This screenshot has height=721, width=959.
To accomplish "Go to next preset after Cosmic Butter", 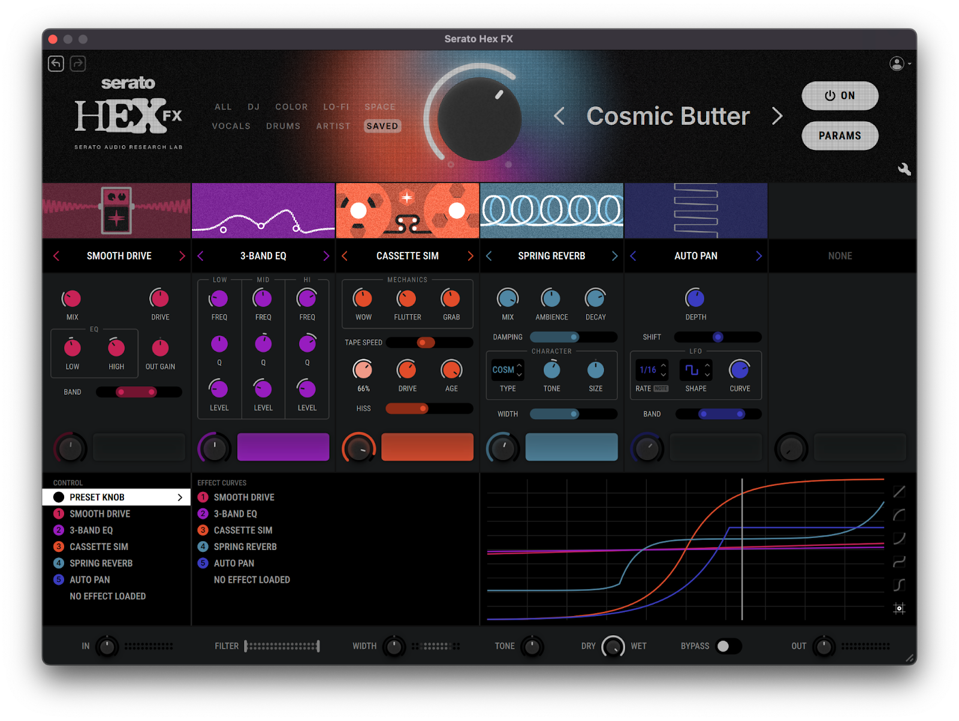I will (777, 116).
